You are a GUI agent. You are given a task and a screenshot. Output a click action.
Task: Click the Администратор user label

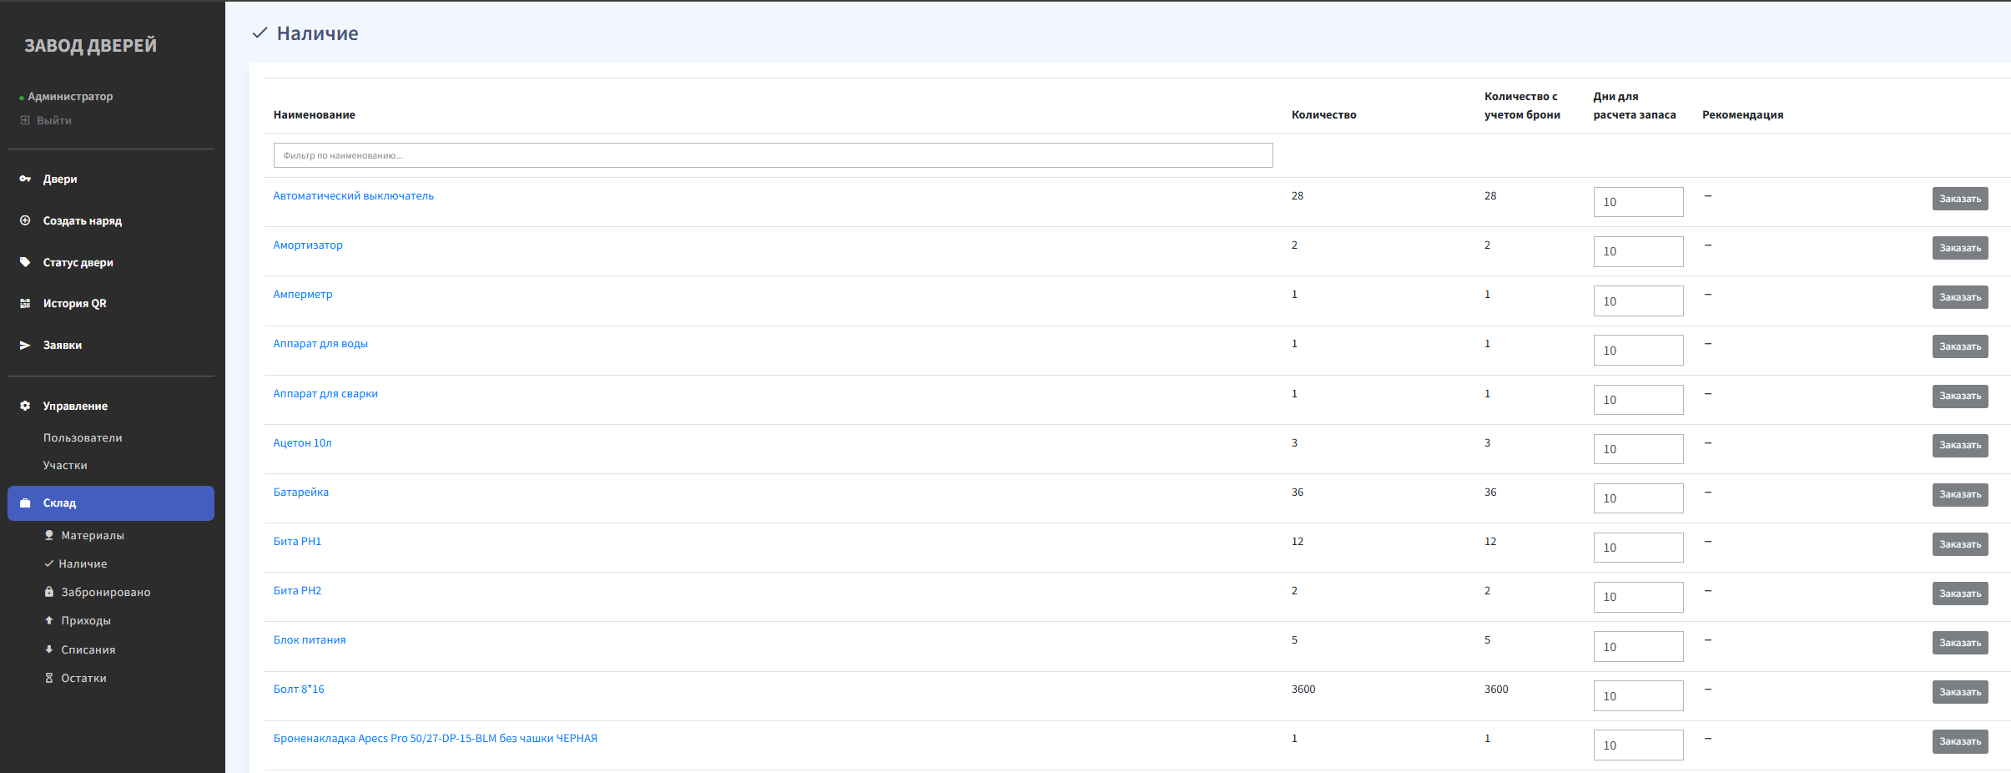click(x=70, y=96)
